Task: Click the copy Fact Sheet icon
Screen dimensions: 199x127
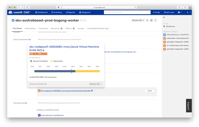Action: click(x=151, y=20)
